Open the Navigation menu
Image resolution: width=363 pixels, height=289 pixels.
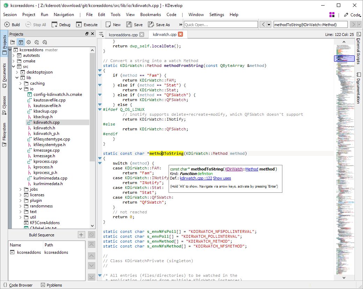[x=64, y=15]
